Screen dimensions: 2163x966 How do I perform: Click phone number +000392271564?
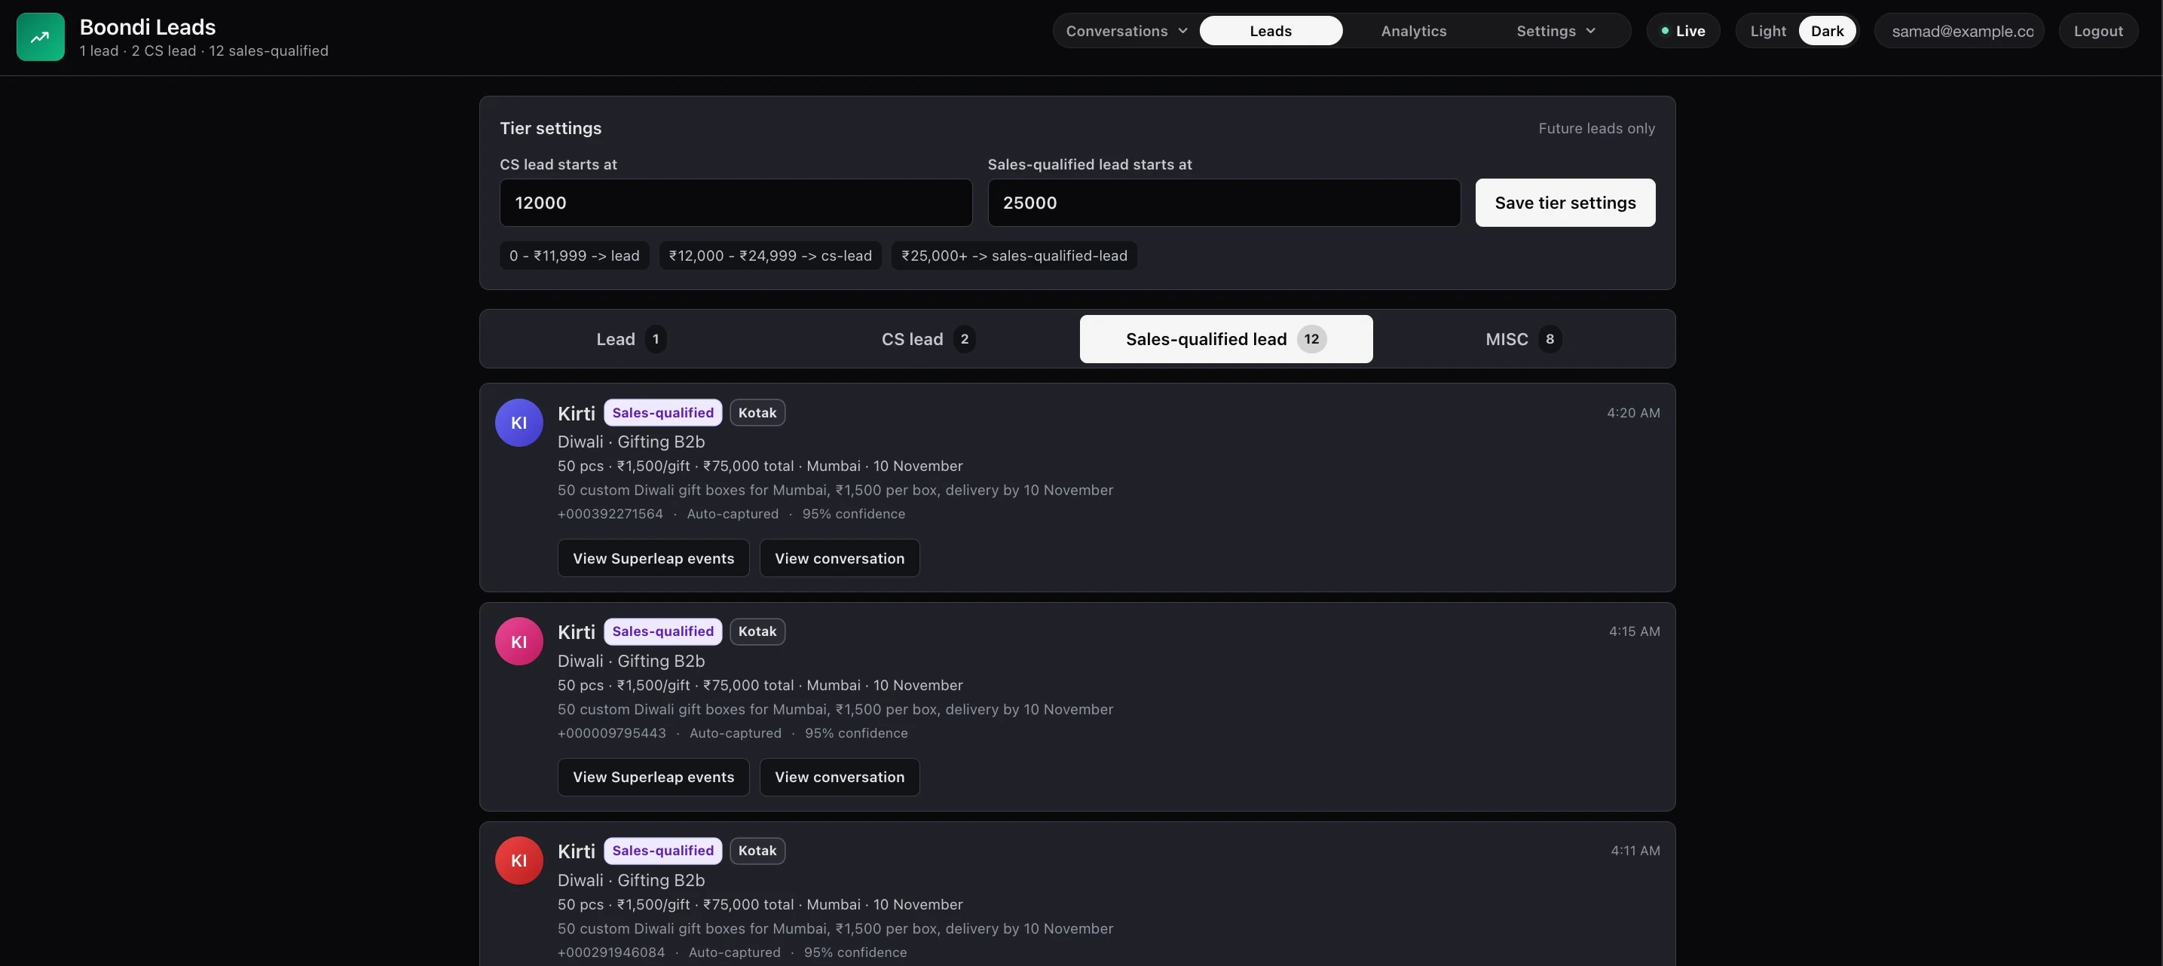[610, 514]
